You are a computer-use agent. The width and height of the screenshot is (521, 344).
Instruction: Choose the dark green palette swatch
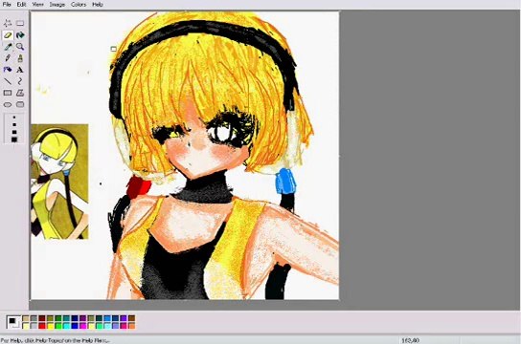point(58,318)
